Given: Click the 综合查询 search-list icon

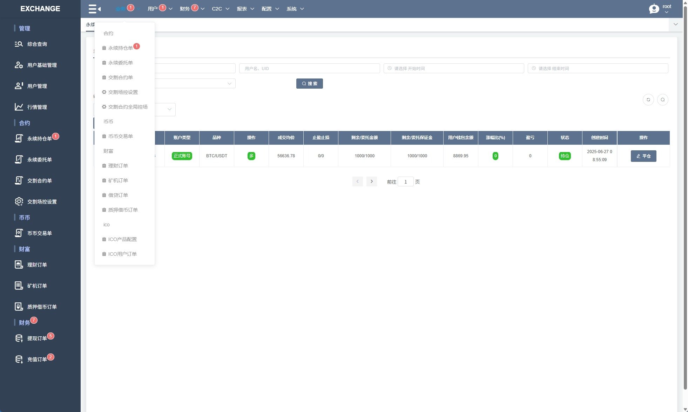Looking at the screenshot, I should coord(19,44).
